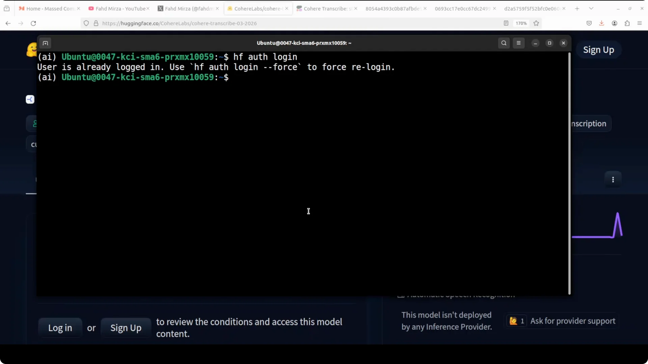
Task: Open the three-dot model options menu
Action: pos(613,180)
